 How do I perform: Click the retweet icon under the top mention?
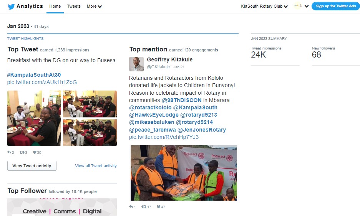(x=144, y=206)
